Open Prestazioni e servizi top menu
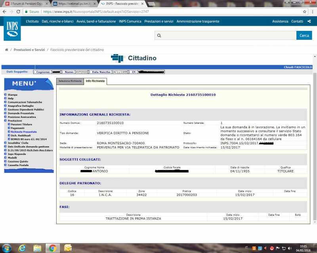This screenshot has height=253, width=317. click(159, 21)
